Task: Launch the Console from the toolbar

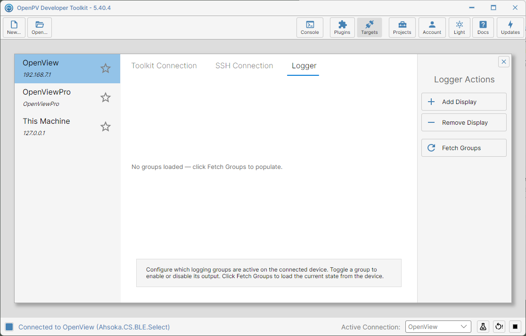Action: 310,27
